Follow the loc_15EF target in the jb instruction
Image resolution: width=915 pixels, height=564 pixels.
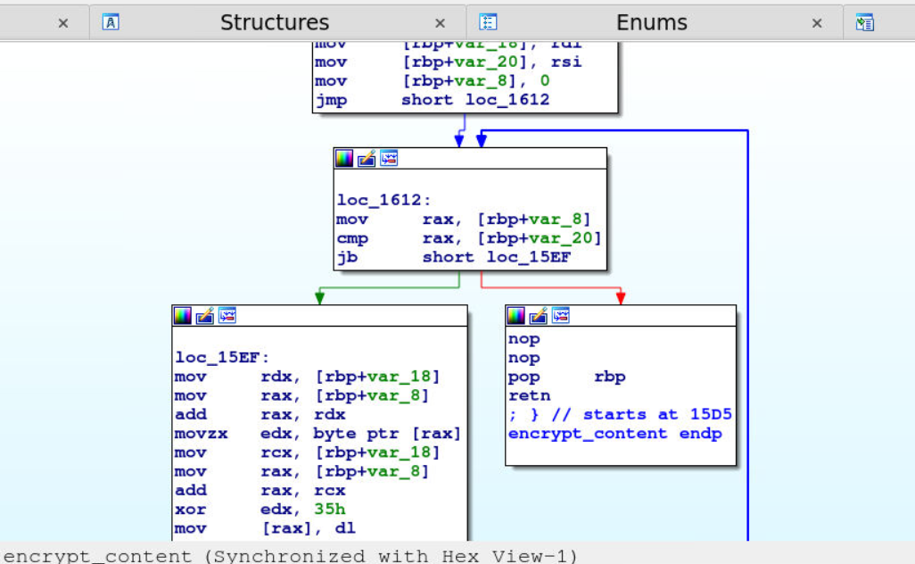click(x=529, y=257)
